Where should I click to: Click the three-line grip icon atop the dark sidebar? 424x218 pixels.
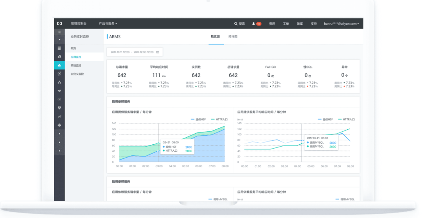(x=60, y=32)
